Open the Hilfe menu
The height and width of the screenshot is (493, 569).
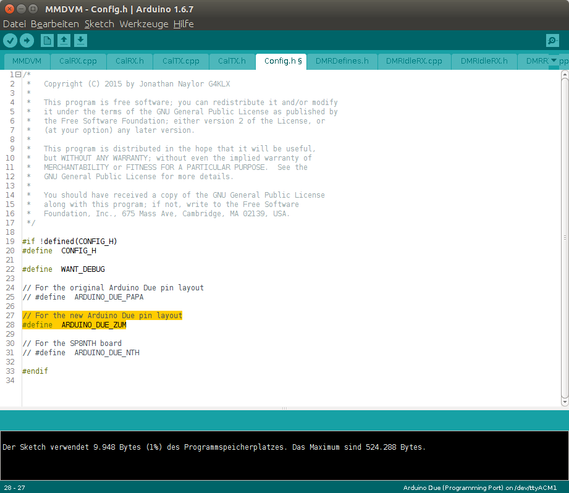tap(183, 24)
